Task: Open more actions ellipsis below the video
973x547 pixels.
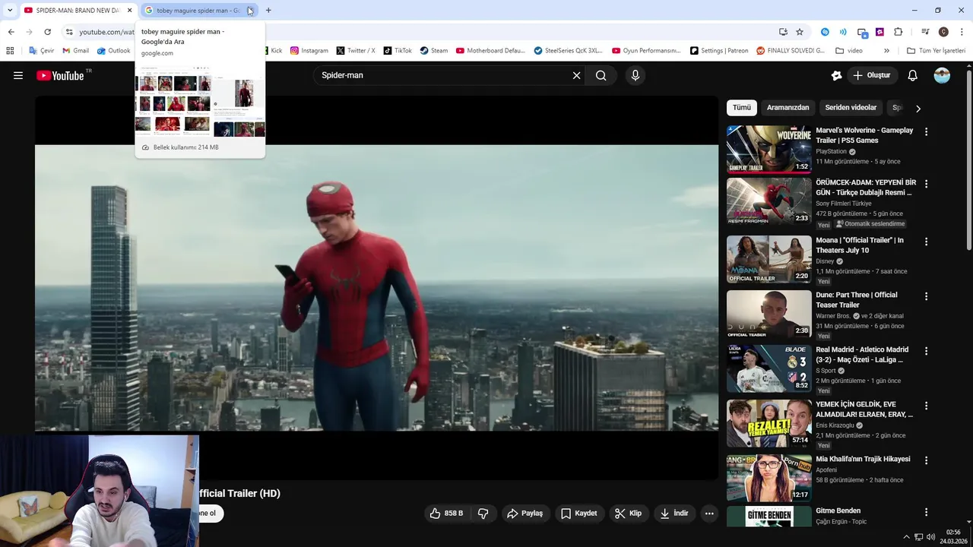Action: point(709,514)
